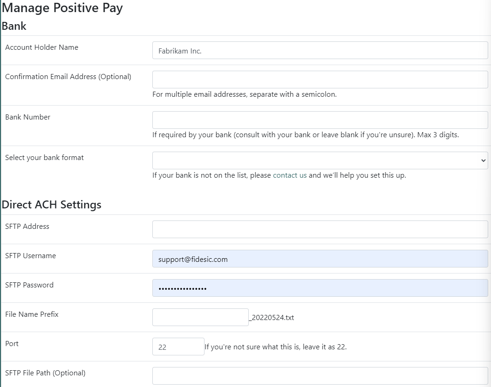The image size is (491, 387).
Task: Click the semicolon hint for multiple emails
Action: [245, 94]
